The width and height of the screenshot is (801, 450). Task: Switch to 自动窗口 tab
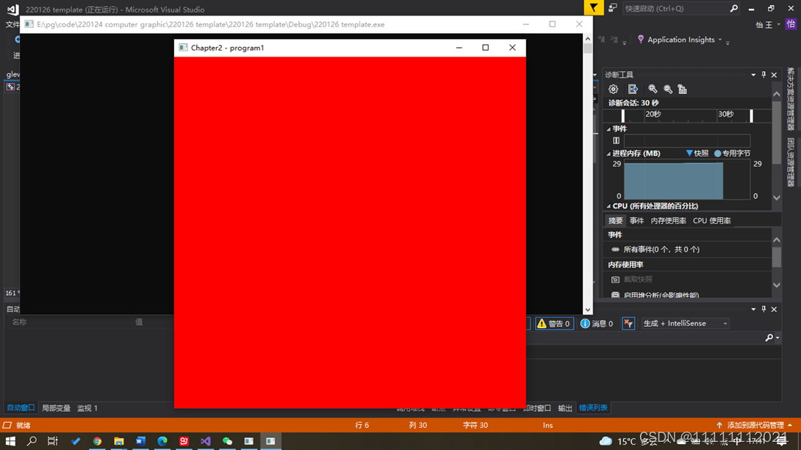click(21, 407)
